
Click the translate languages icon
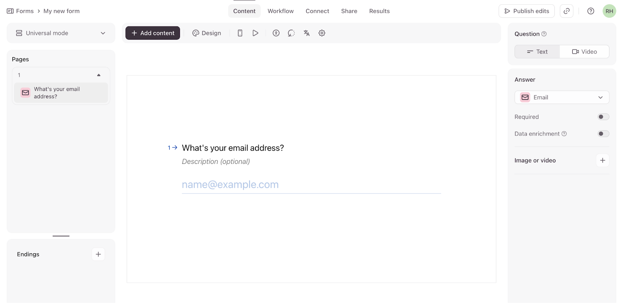306,33
